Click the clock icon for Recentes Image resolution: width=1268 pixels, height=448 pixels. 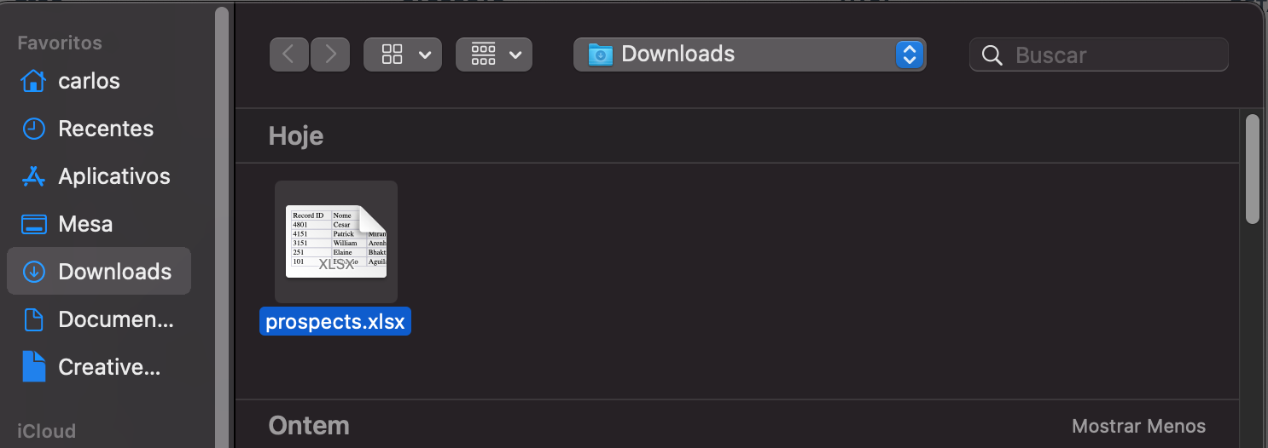click(x=33, y=129)
